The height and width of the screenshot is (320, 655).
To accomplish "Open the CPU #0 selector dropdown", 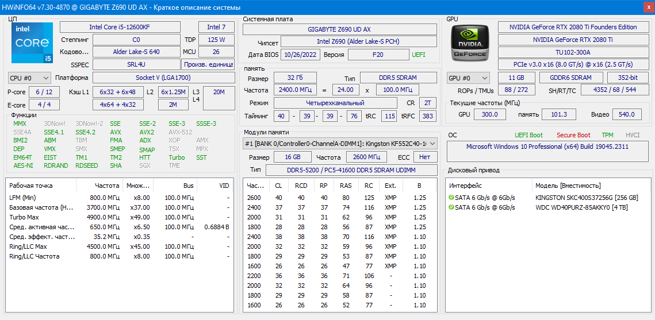I will pyautogui.click(x=29, y=78).
